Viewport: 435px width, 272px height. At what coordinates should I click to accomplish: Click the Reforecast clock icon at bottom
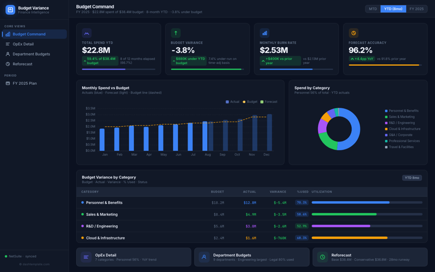322,257
